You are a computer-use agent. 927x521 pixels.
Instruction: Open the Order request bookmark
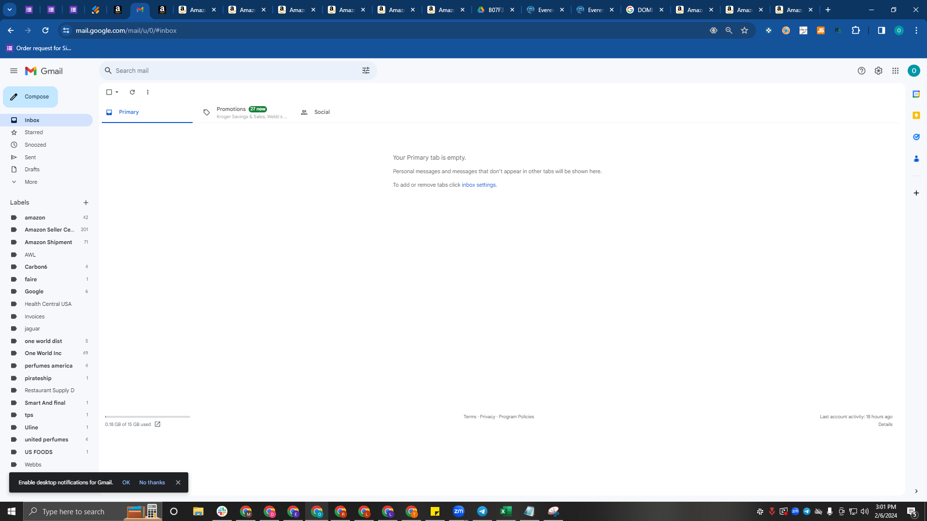[x=39, y=48]
